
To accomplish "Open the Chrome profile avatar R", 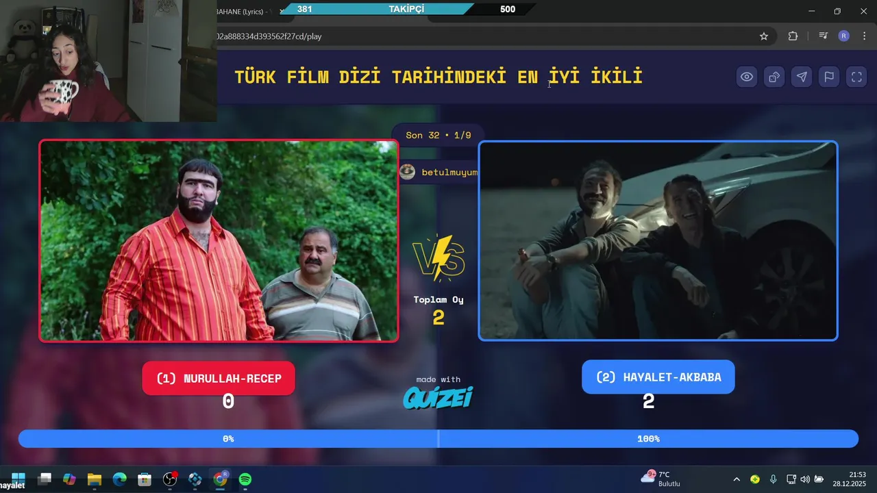I will coord(843,36).
